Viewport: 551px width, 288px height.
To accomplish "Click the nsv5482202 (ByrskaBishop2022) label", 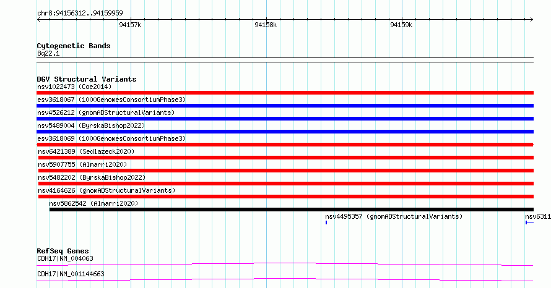I will coord(92,177).
